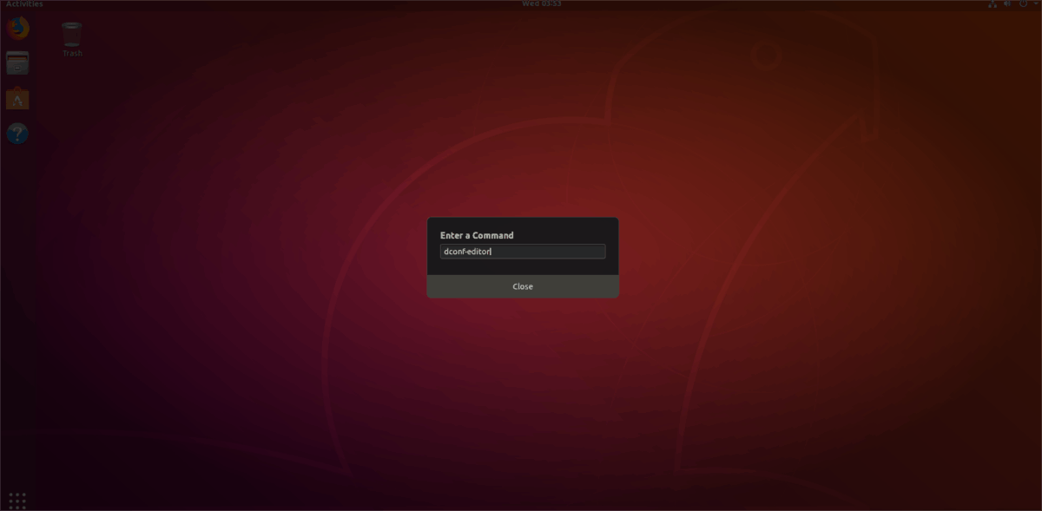Open the Help icon in the dock
Viewport: 1042px width, 511px height.
point(17,134)
